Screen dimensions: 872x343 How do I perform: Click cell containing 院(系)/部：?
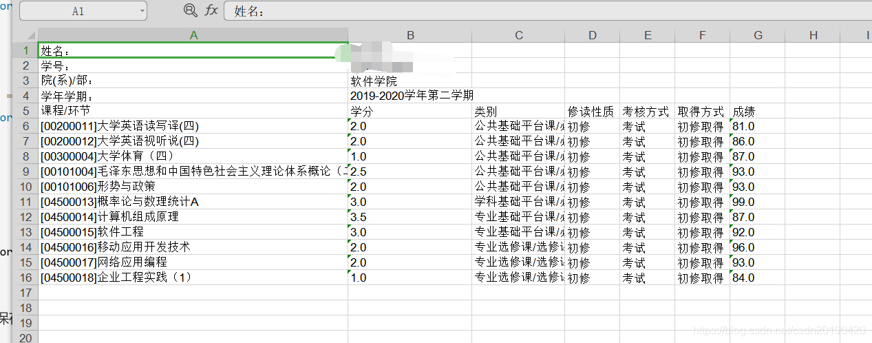click(x=193, y=81)
